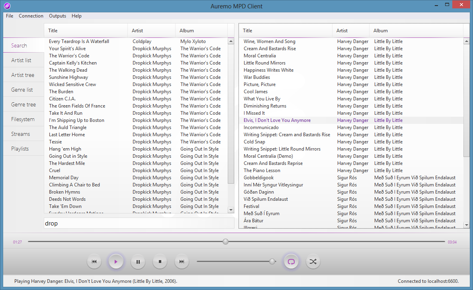
Task: Switch to the Genre list tab
Action: [x=23, y=90]
